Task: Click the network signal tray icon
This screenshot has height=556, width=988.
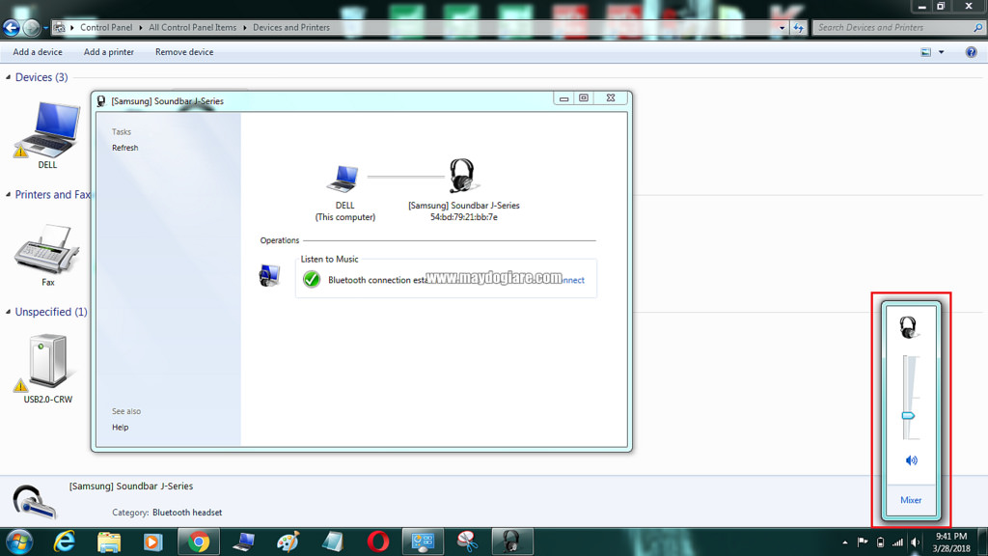Action: 898,542
